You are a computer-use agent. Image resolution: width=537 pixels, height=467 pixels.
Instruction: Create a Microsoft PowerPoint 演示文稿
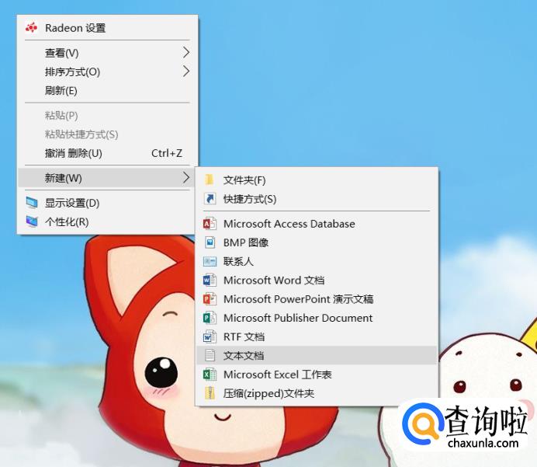317,299
